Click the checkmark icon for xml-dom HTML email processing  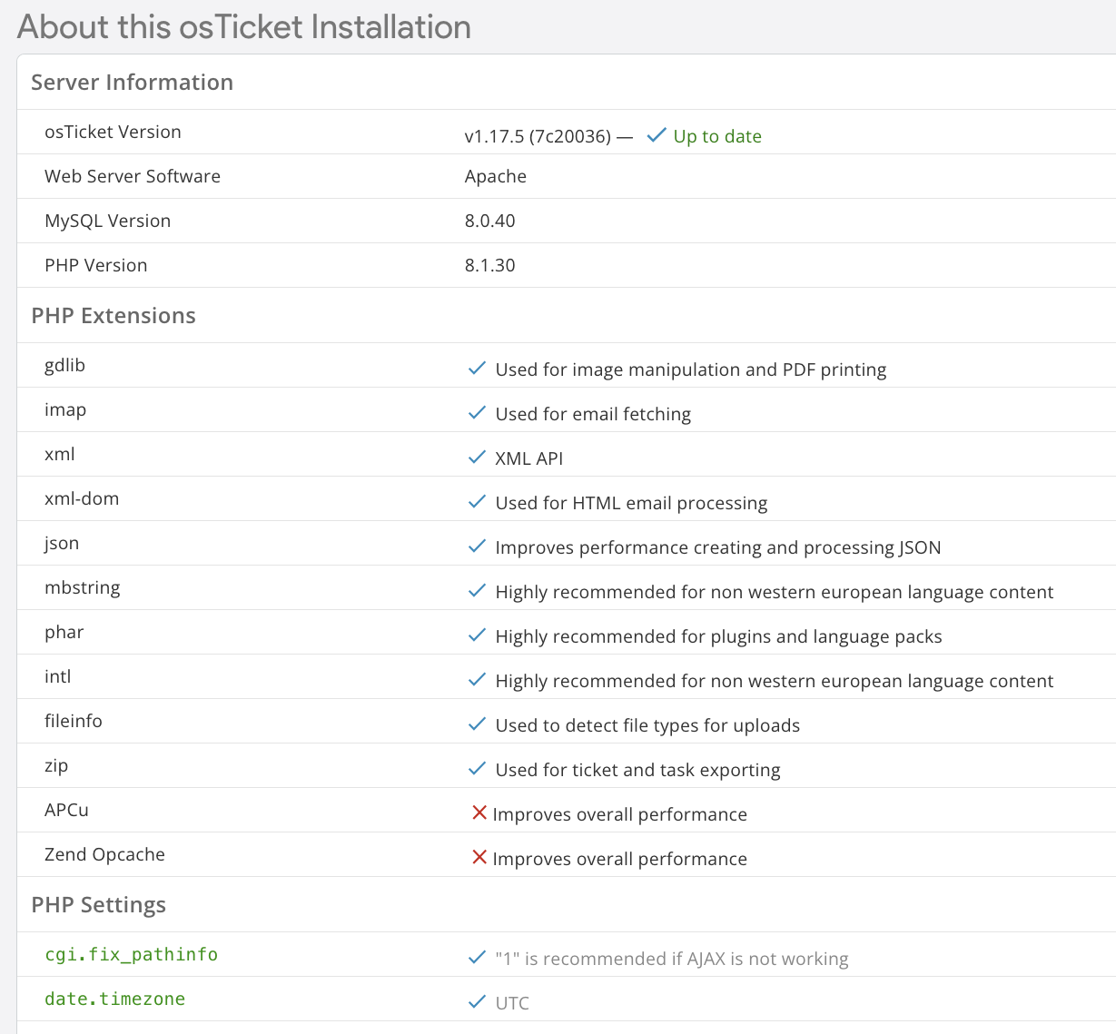pos(477,502)
